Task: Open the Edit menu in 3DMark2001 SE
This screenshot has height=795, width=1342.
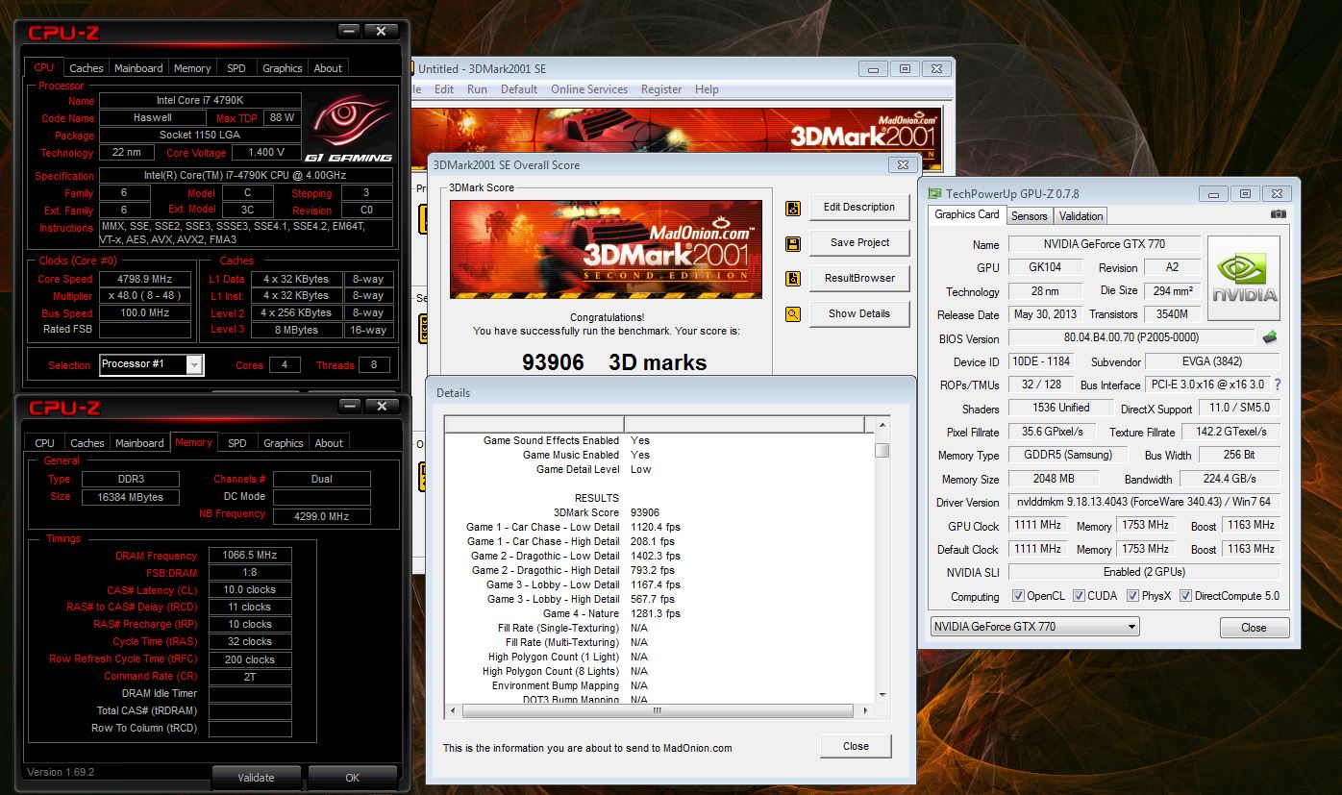Action: tap(444, 89)
